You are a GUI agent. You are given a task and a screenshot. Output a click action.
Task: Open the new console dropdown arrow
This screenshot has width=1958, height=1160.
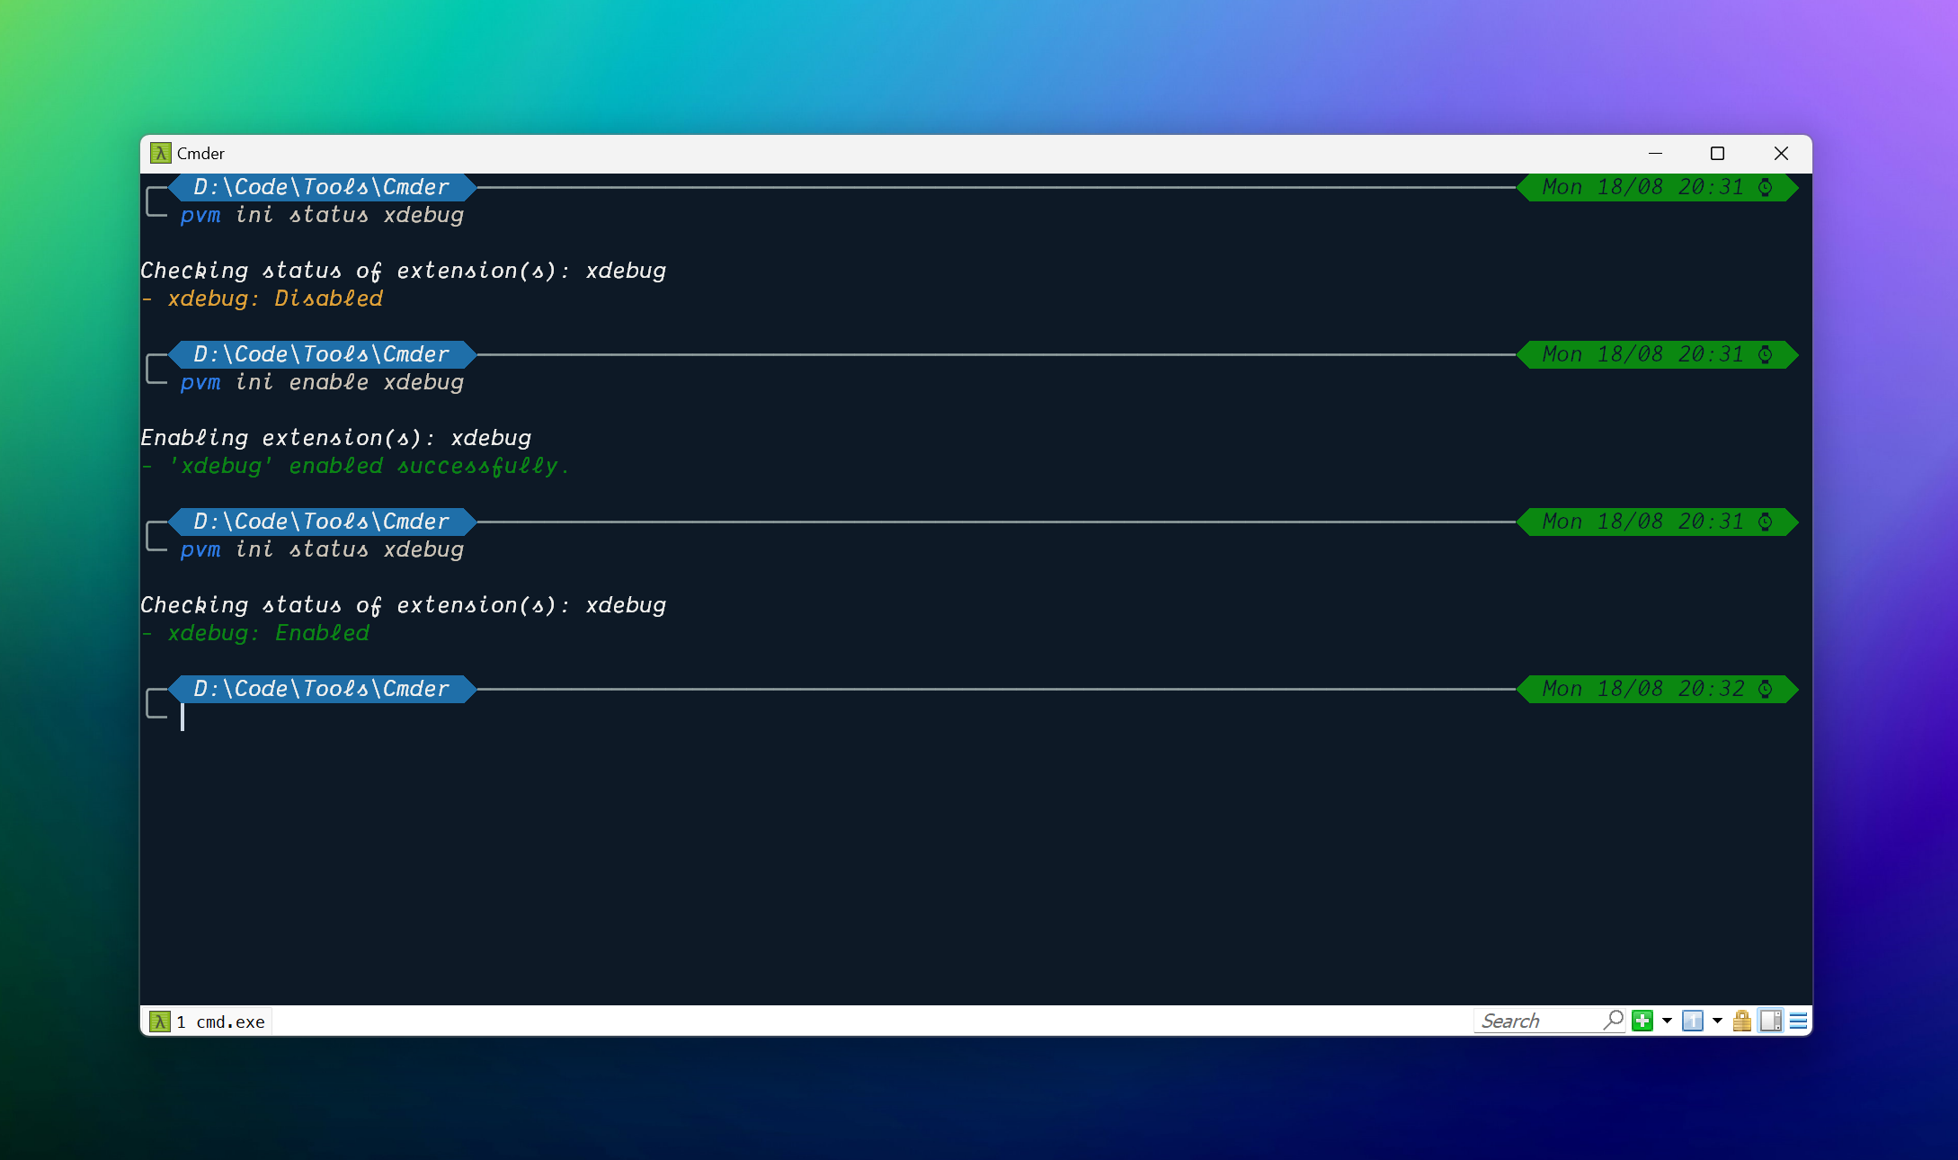[1667, 1021]
